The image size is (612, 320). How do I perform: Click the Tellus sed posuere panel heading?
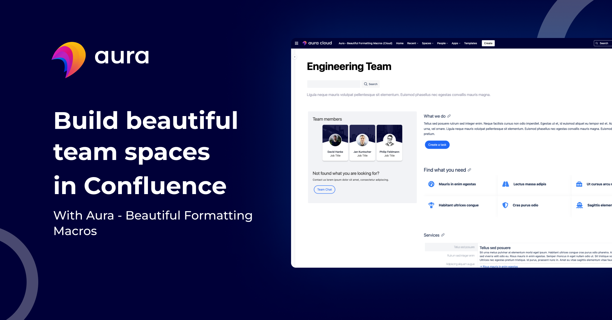click(x=495, y=248)
